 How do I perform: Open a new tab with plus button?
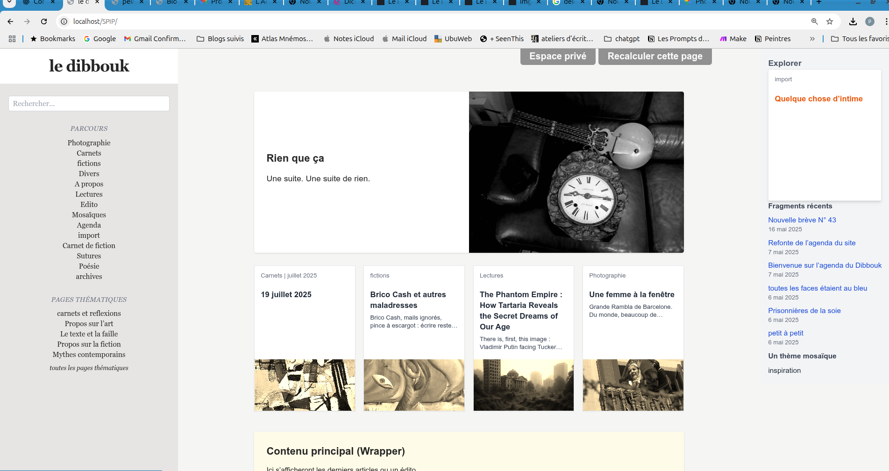(x=818, y=2)
